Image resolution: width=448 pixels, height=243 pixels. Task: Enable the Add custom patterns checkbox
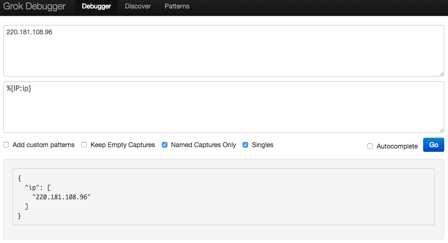[x=6, y=145]
